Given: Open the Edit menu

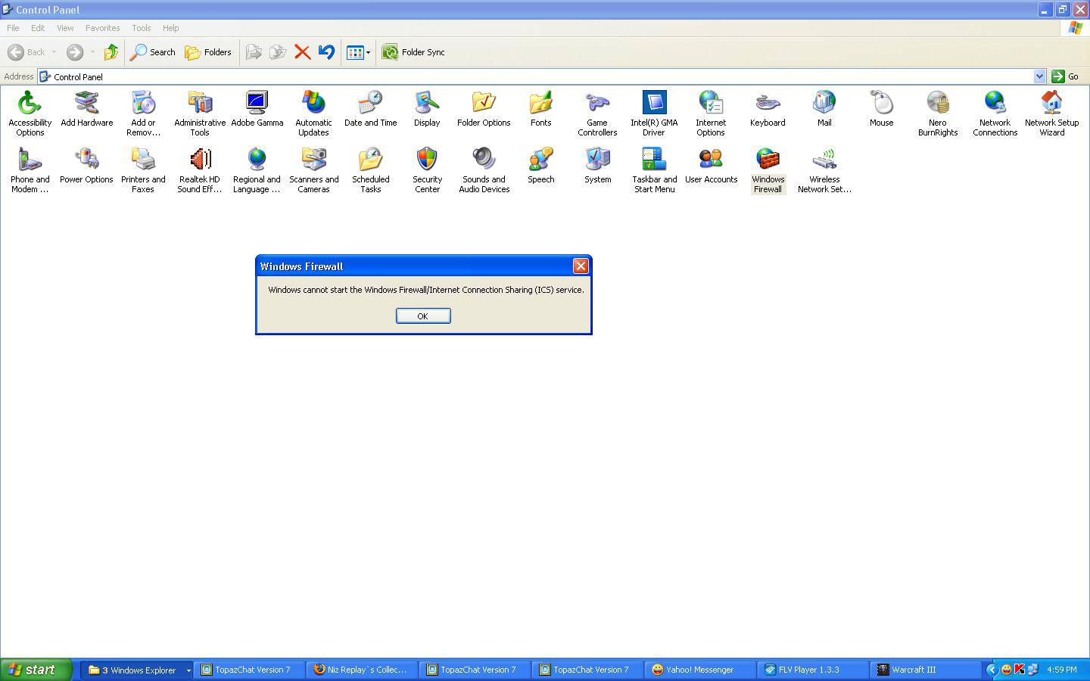Looking at the screenshot, I should point(38,28).
